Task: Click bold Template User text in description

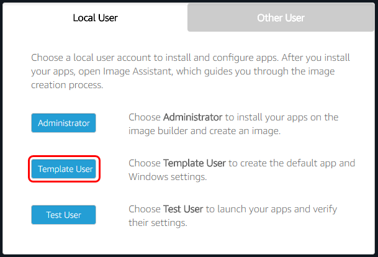Action: pos(194,163)
